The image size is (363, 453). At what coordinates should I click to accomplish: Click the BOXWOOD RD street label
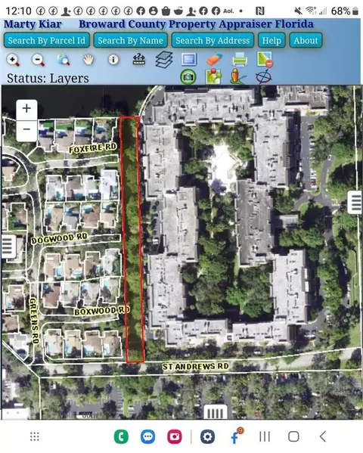[102, 311]
